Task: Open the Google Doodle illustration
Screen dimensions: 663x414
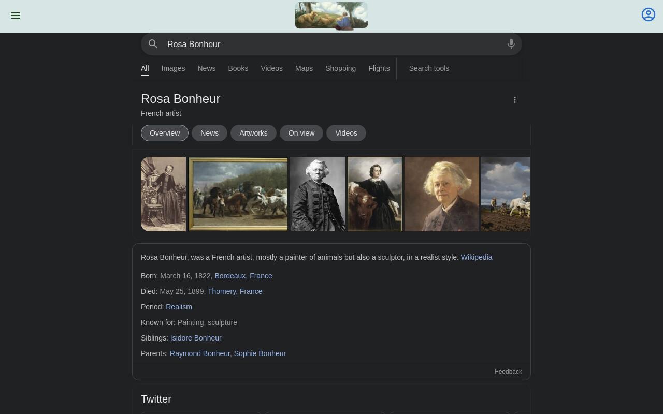Action: tap(331, 16)
